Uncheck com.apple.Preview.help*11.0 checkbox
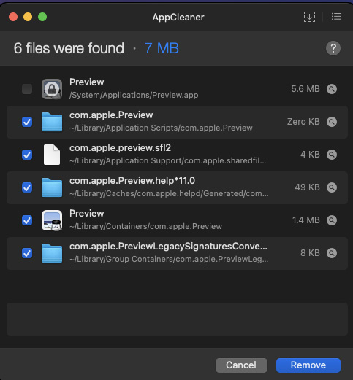This screenshot has height=380, width=353. click(27, 187)
